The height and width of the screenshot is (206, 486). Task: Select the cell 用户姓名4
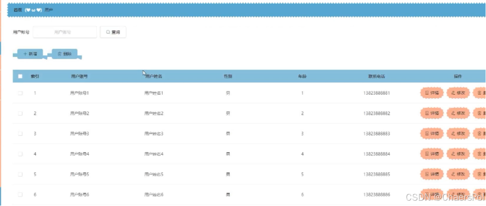point(154,154)
